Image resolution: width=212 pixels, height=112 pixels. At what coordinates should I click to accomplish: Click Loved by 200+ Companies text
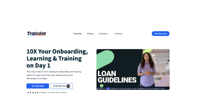(58, 93)
